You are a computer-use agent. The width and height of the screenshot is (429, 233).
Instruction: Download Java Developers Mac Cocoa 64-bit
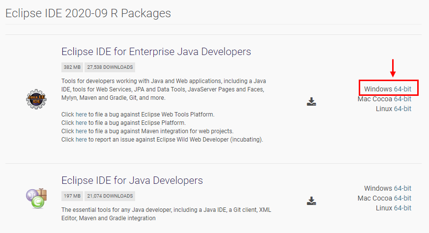[402, 198]
